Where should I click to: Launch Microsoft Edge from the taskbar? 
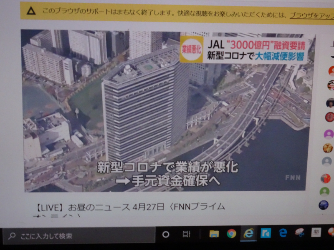click(283, 233)
